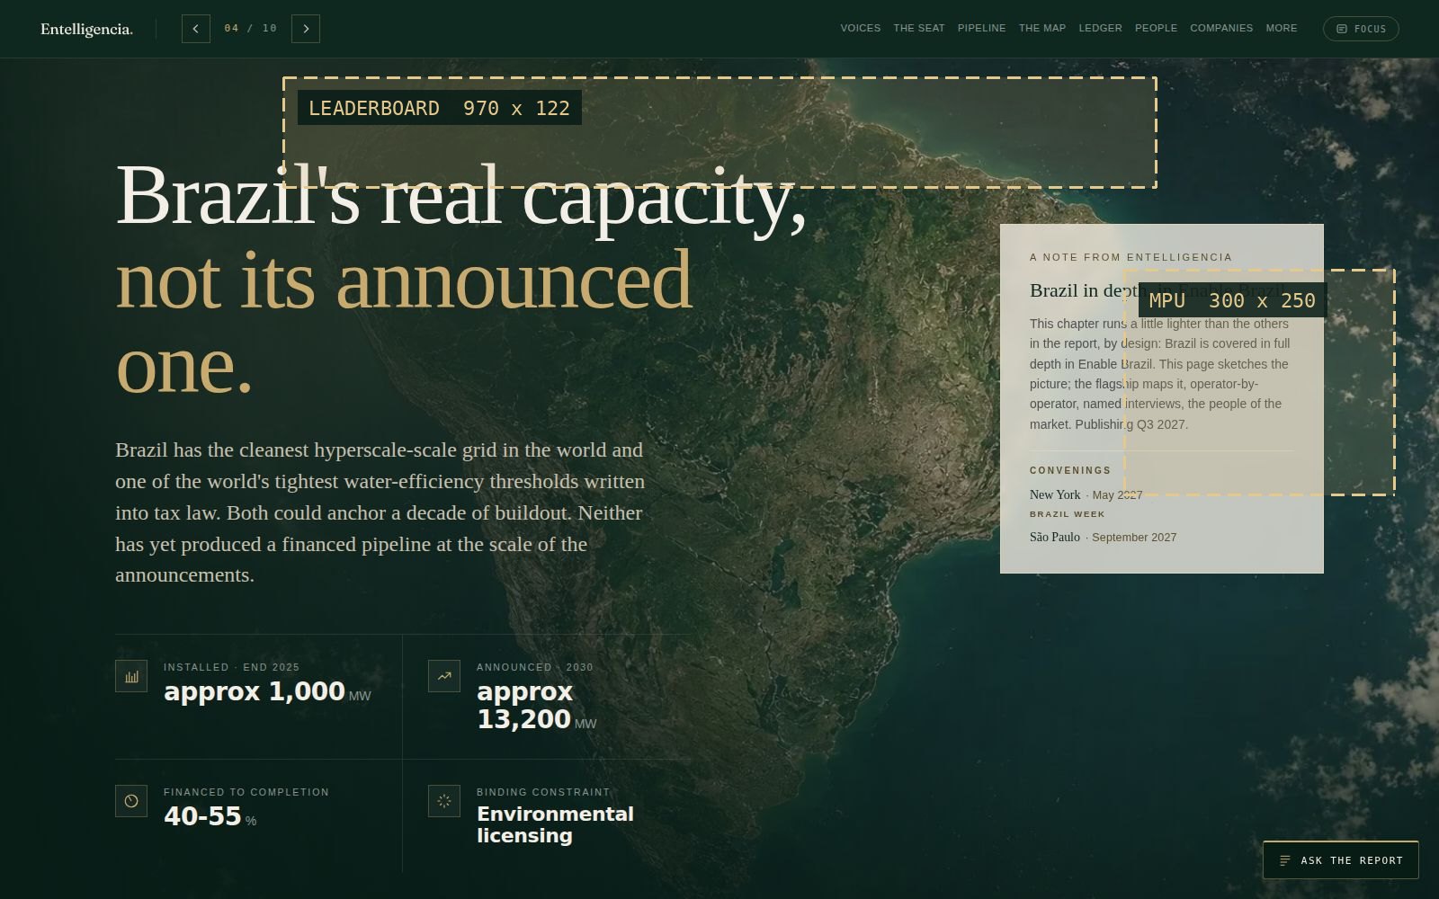Open the Ledger section
Viewport: 1439px width, 899px height.
point(1101,29)
